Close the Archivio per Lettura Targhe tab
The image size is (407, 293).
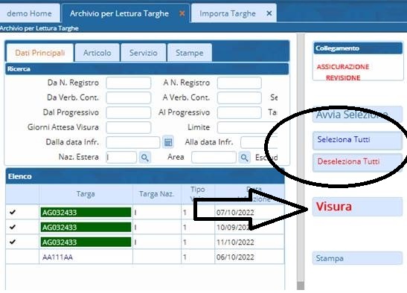(x=182, y=13)
